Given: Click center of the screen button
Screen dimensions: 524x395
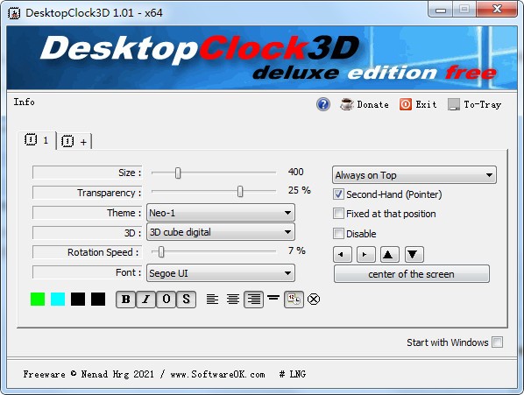Looking at the screenshot, I should click(411, 274).
